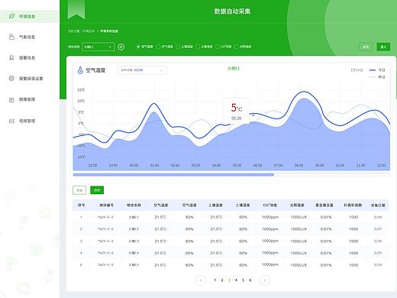Go to page 5 in pagination

tap(244, 280)
